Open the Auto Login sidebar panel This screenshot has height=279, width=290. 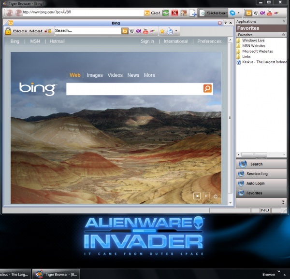coord(261,183)
